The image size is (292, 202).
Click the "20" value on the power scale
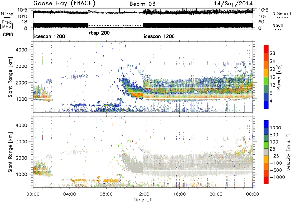pos(272,69)
